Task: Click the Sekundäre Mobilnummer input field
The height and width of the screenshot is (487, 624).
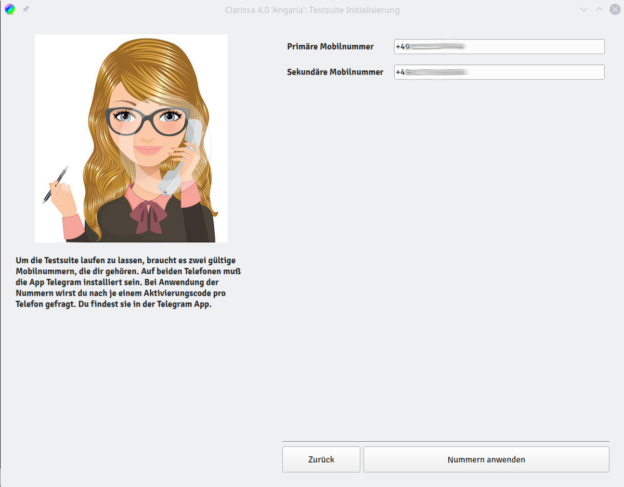Action: coord(499,72)
